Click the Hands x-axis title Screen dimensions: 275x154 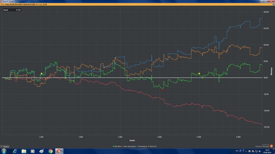click(x=132, y=140)
